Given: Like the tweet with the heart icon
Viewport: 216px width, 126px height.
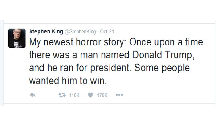Looking at the screenshot, I should [x=90, y=95].
